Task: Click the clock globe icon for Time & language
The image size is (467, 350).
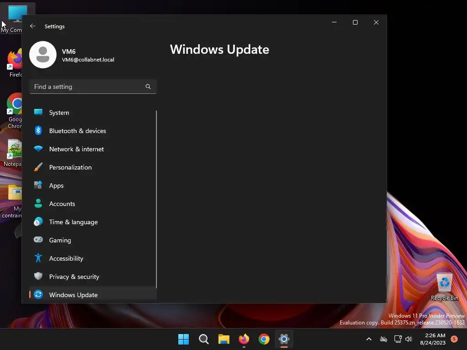Action: [x=38, y=222]
